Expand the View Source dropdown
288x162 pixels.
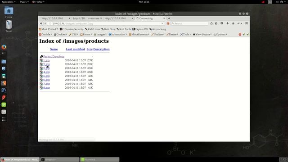tap(202, 35)
